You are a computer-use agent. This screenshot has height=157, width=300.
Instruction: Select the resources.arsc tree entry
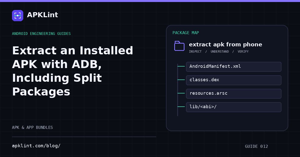pos(234,93)
